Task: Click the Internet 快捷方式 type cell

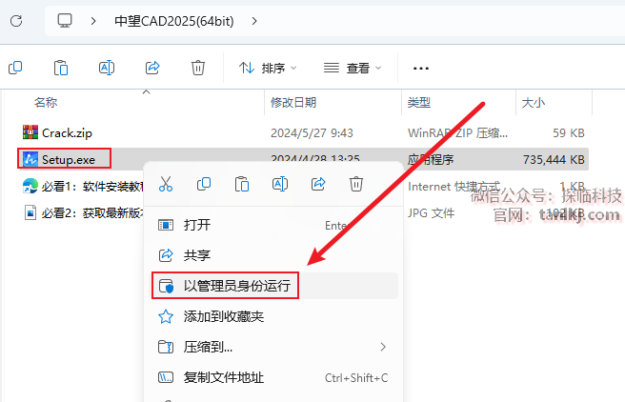Action: (x=454, y=186)
